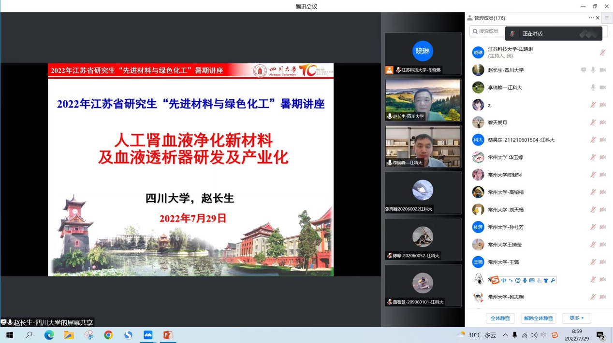Click the Sogou microphone voice input icon

tap(525, 280)
